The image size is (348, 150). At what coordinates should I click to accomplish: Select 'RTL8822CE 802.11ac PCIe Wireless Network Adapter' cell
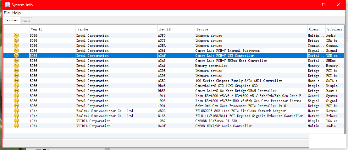tap(251, 111)
